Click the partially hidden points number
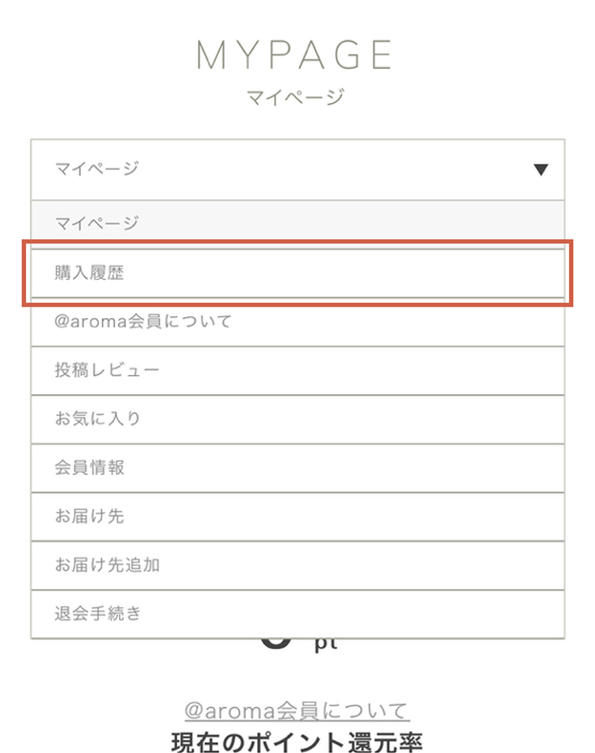Viewport: 595px width, 753px height. 274,644
